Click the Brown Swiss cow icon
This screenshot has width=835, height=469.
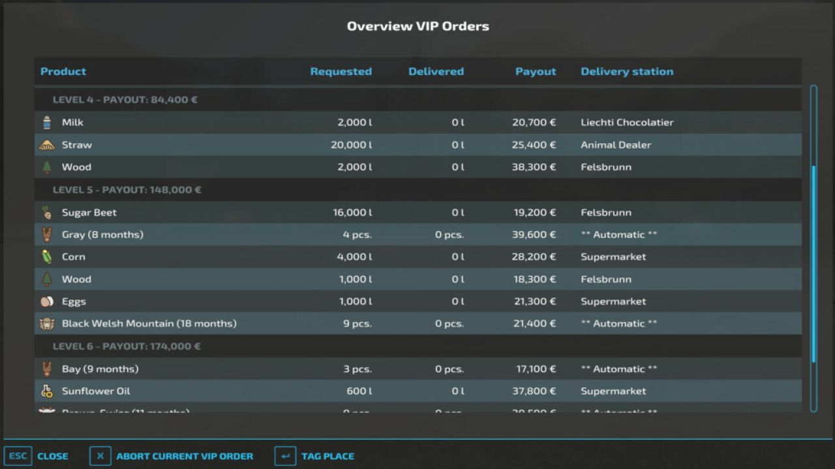(46, 410)
